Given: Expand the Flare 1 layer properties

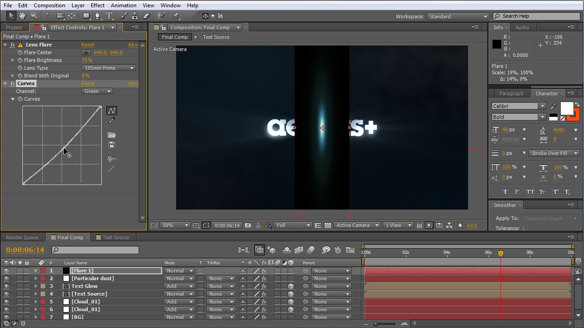Looking at the screenshot, I should coord(36,271).
